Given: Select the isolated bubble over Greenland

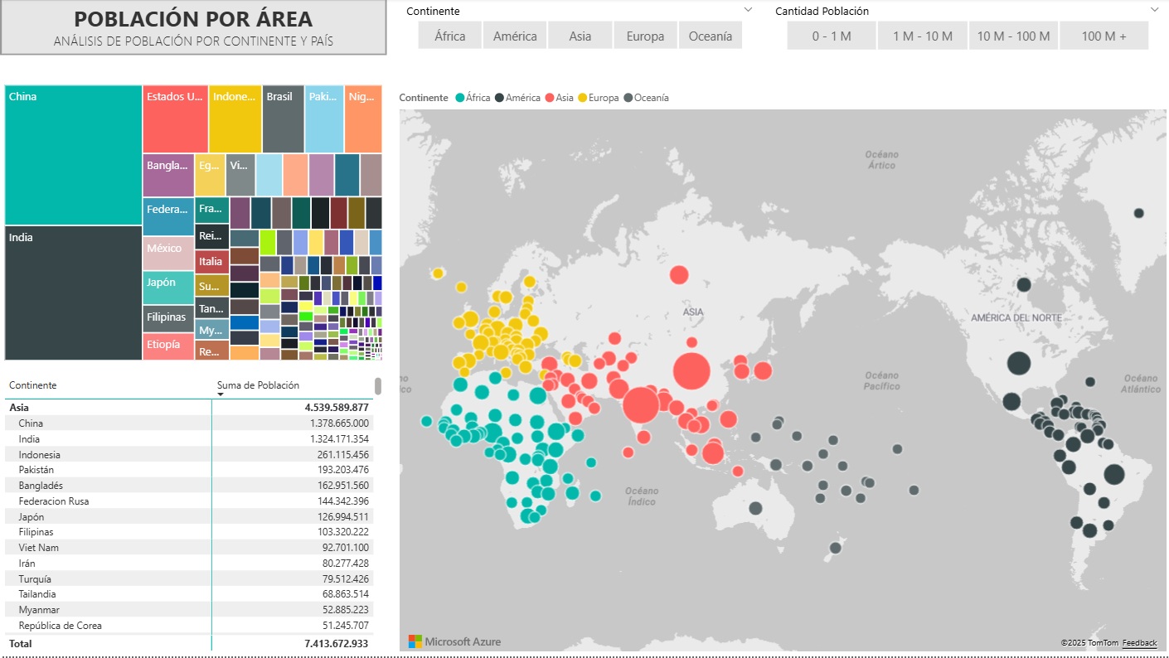Looking at the screenshot, I should tap(1138, 213).
